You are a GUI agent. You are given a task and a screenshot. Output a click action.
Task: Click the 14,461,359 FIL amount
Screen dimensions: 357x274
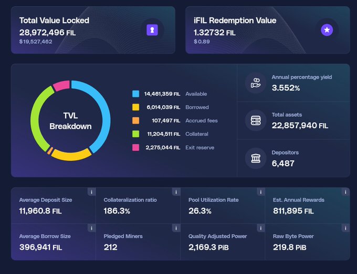[162, 94]
